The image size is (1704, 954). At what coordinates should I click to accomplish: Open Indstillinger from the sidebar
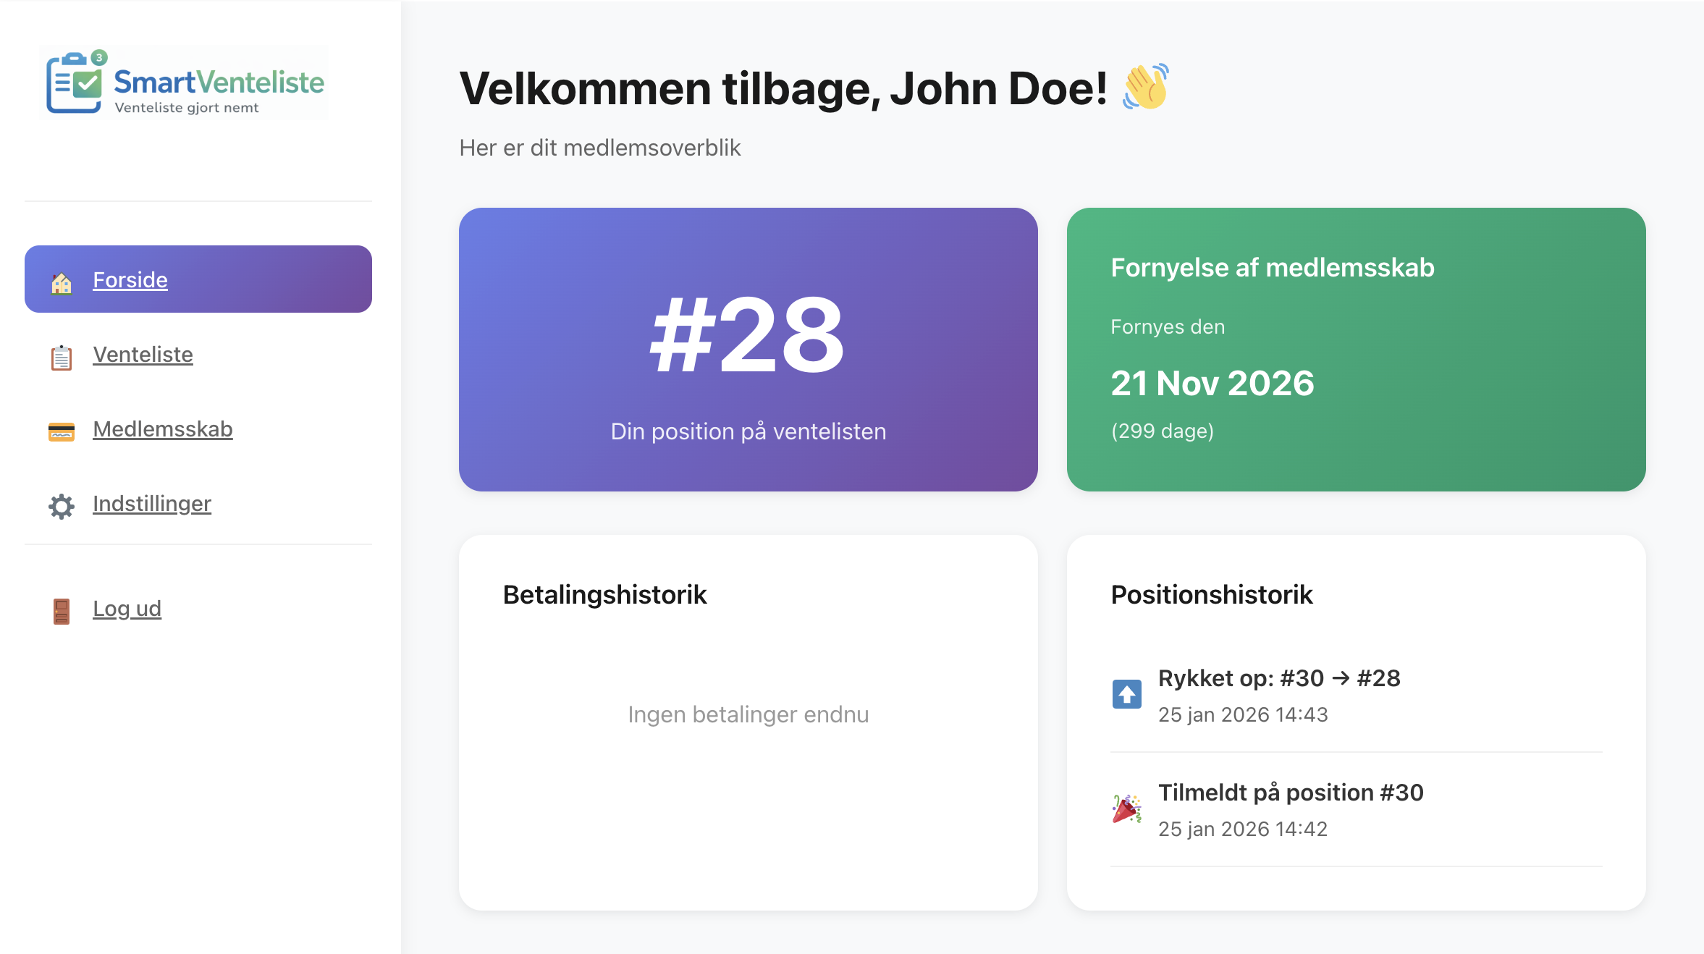(x=152, y=504)
